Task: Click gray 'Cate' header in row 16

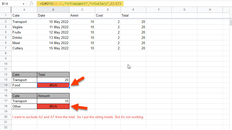Action: click(24, 96)
